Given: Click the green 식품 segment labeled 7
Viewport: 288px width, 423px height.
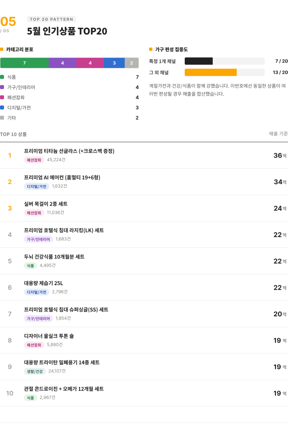Looking at the screenshot, I should coord(24,63).
